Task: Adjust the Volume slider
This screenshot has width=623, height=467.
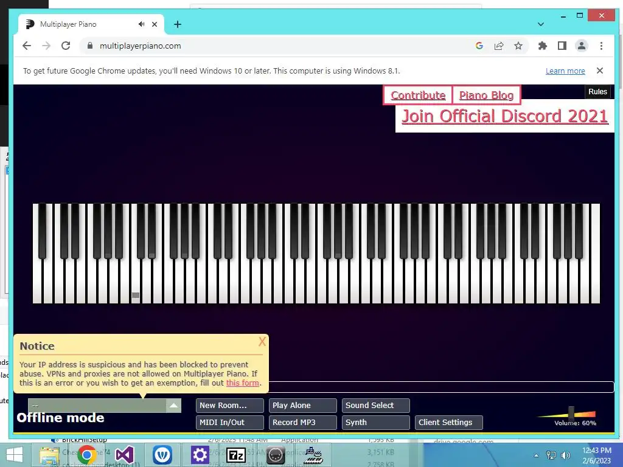Action: pos(571,413)
